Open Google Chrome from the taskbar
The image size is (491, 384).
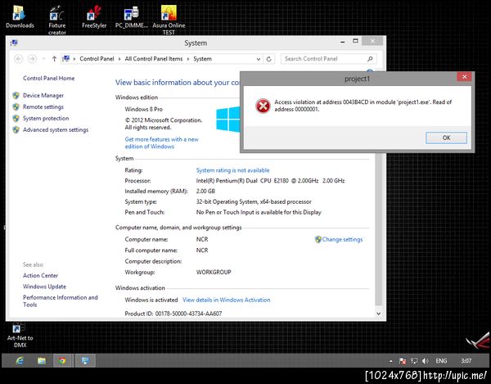pyautogui.click(x=62, y=361)
